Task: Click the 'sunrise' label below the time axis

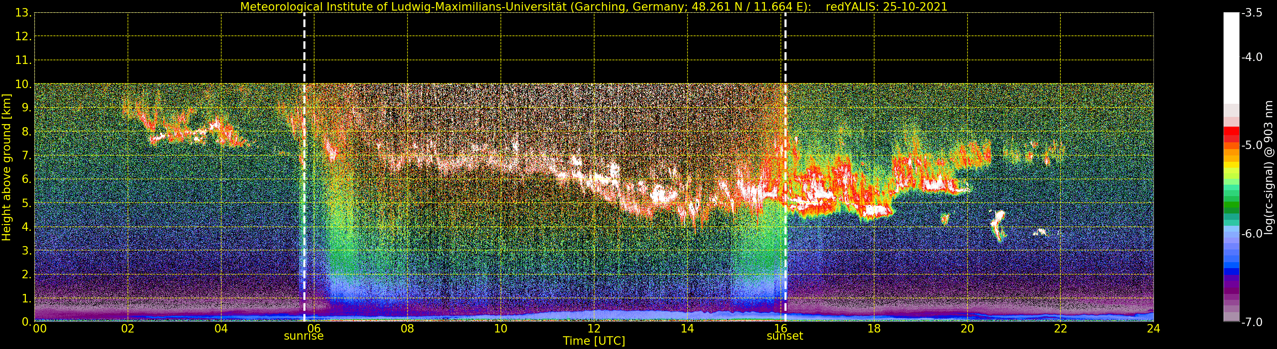Action: pos(303,336)
